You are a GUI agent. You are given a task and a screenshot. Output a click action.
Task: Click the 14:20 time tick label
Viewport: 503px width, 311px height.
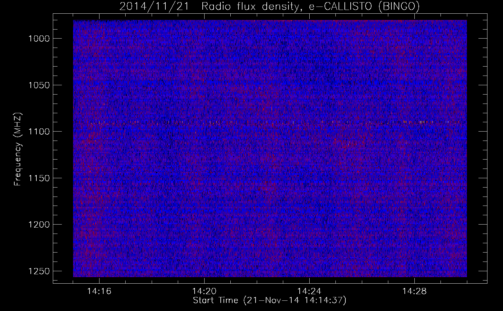coord(204,291)
